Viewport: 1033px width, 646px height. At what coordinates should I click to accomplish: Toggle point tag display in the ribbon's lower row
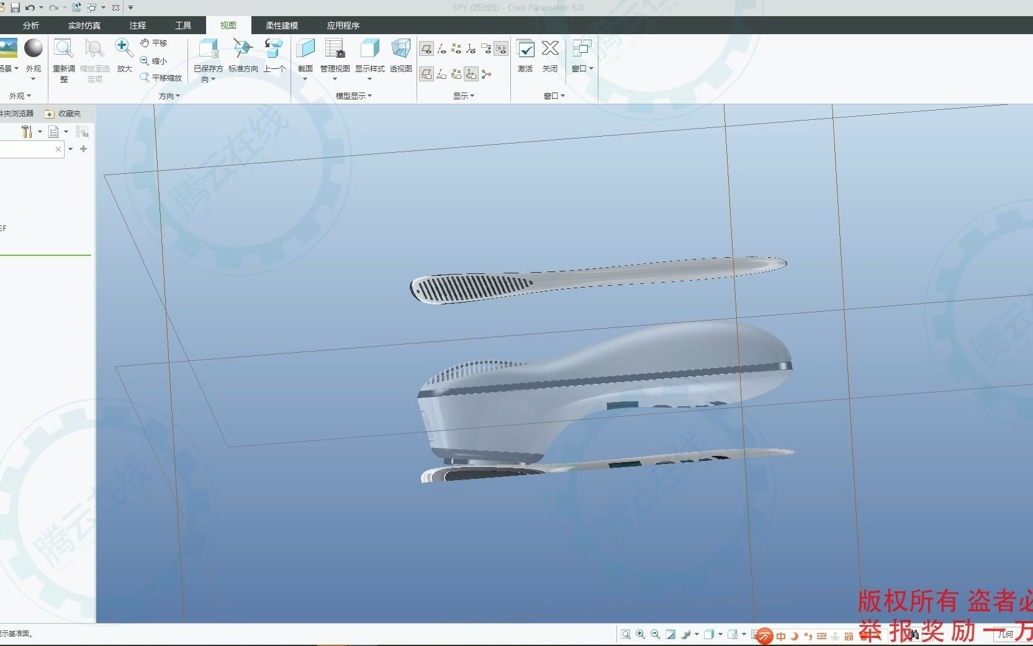[456, 75]
